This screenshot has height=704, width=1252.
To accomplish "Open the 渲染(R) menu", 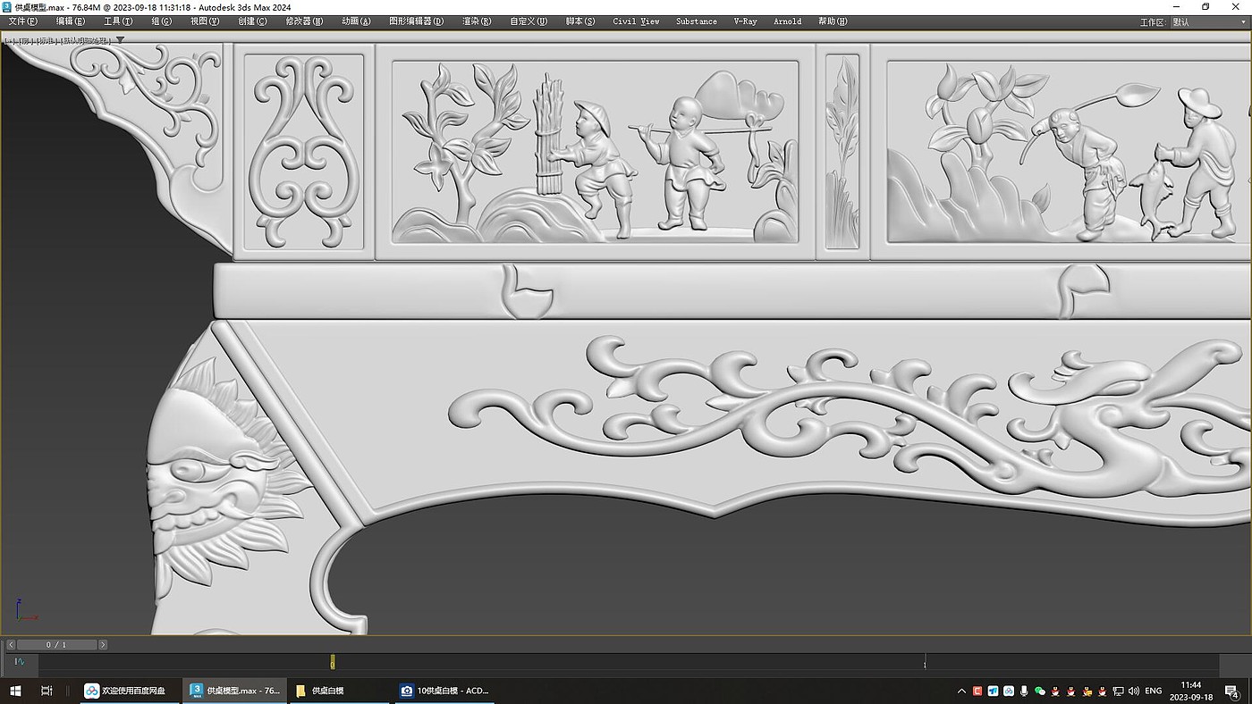I will [477, 21].
